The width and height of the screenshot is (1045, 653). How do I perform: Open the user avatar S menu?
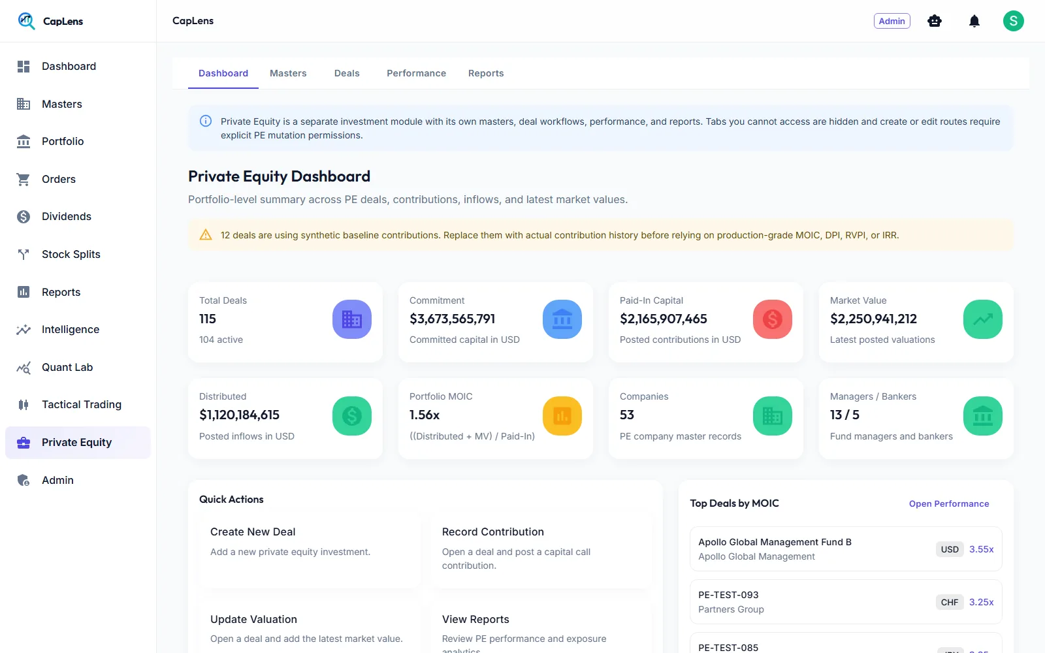click(1014, 21)
